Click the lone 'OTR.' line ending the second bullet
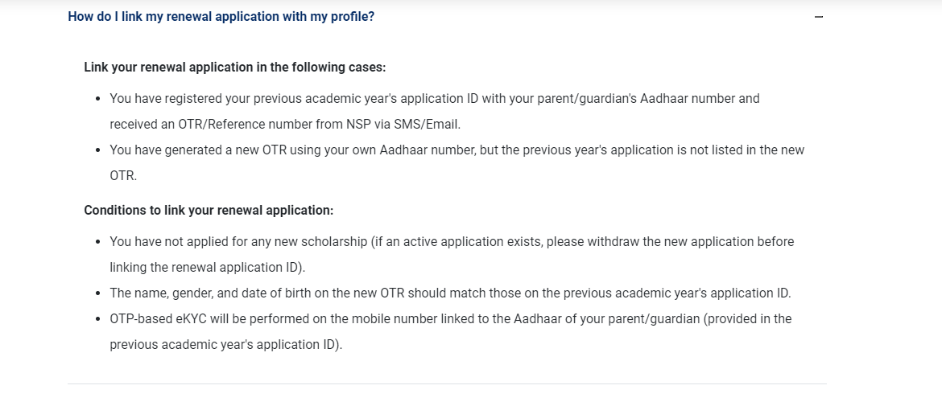The height and width of the screenshot is (406, 942). tap(123, 175)
